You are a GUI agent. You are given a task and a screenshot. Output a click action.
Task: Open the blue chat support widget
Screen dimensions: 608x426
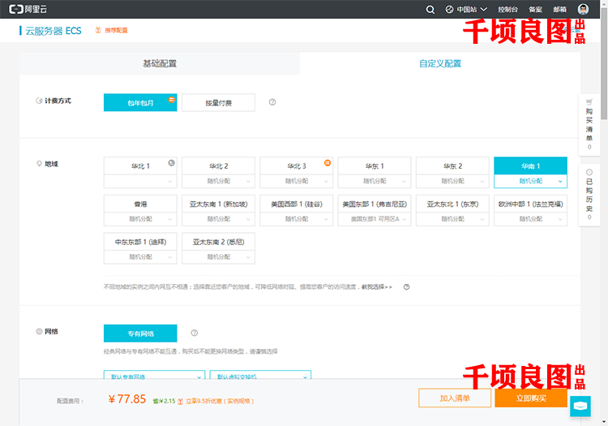tap(580, 406)
